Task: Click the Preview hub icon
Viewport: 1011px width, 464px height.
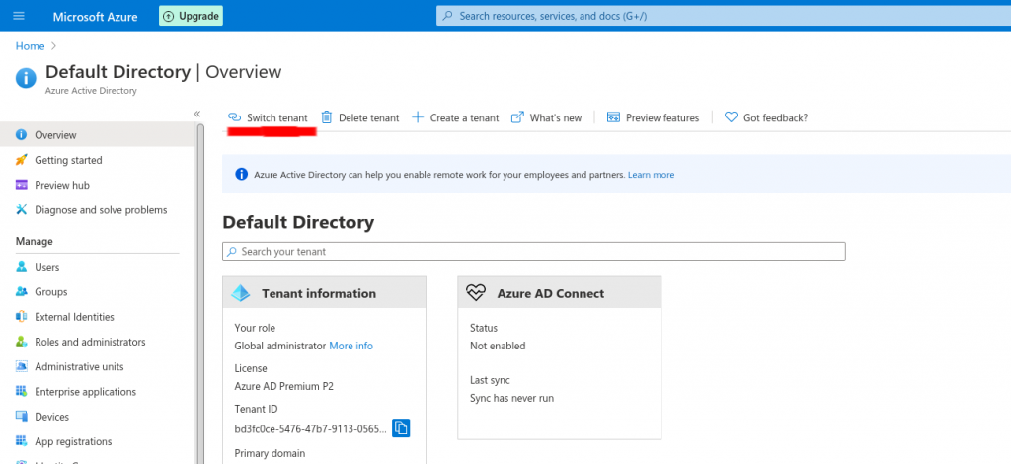Action: click(22, 185)
